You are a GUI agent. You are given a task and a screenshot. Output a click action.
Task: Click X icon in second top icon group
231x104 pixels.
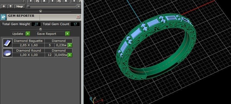[66, 1]
